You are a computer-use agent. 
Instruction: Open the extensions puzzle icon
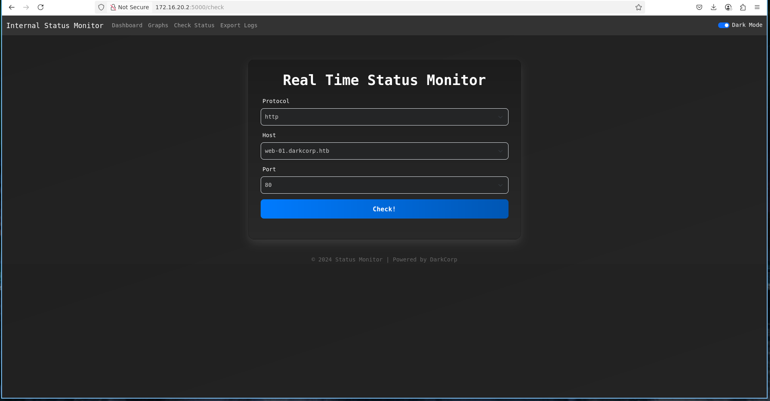coord(743,7)
